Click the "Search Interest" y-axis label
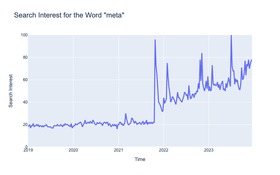 (11, 91)
